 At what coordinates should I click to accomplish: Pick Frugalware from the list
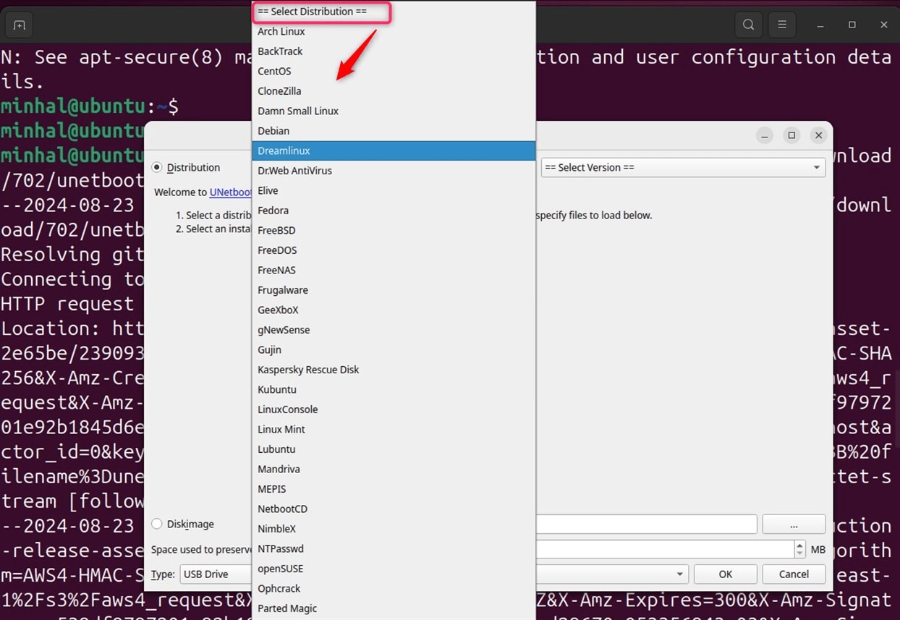[x=394, y=290]
